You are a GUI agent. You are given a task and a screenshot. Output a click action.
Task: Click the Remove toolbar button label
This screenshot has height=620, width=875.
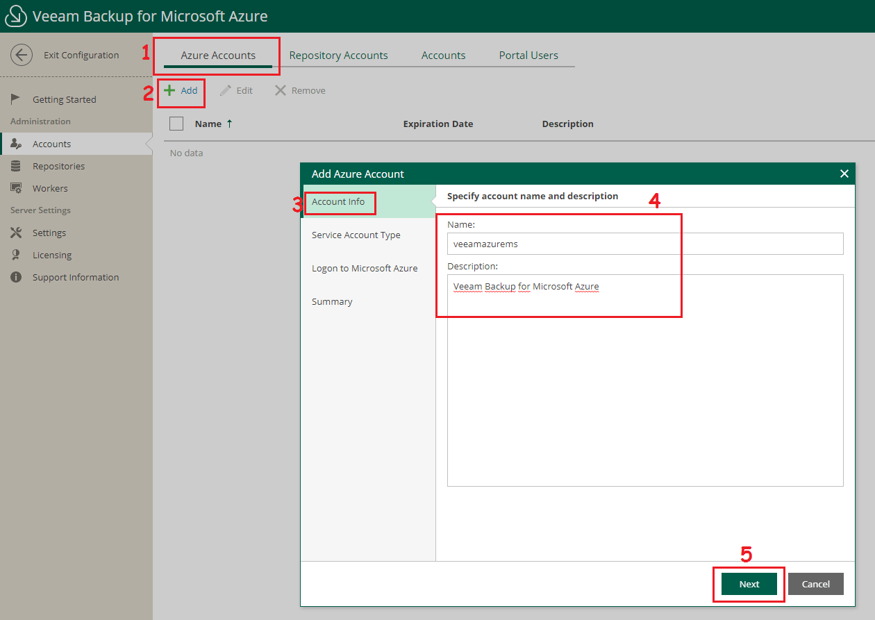point(308,90)
